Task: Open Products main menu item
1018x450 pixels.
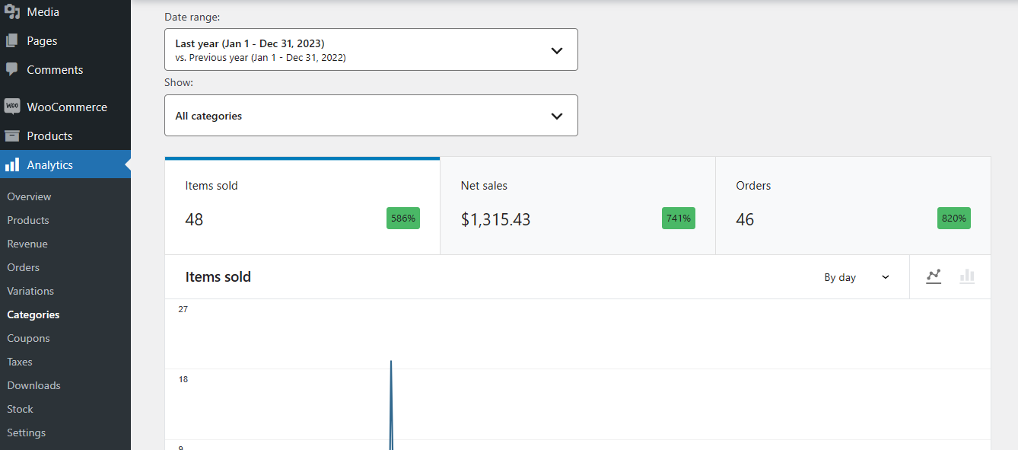Action: (65, 136)
